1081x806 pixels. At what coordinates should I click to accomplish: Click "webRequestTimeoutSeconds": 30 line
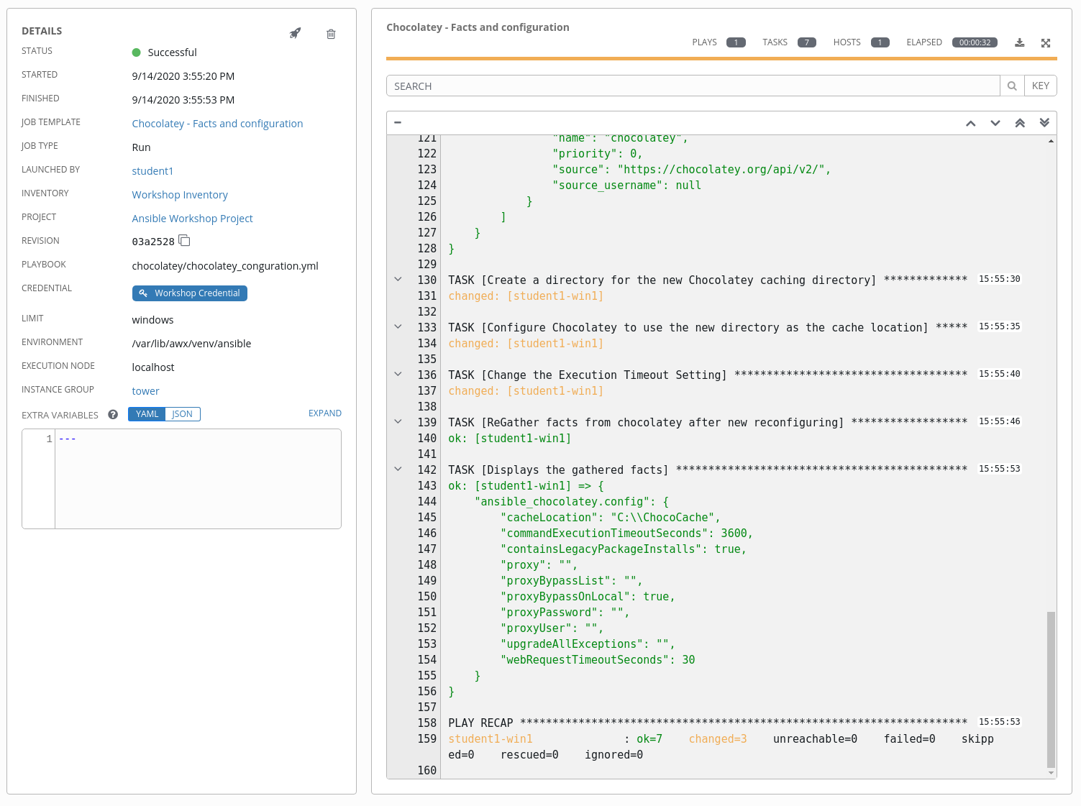click(598, 659)
